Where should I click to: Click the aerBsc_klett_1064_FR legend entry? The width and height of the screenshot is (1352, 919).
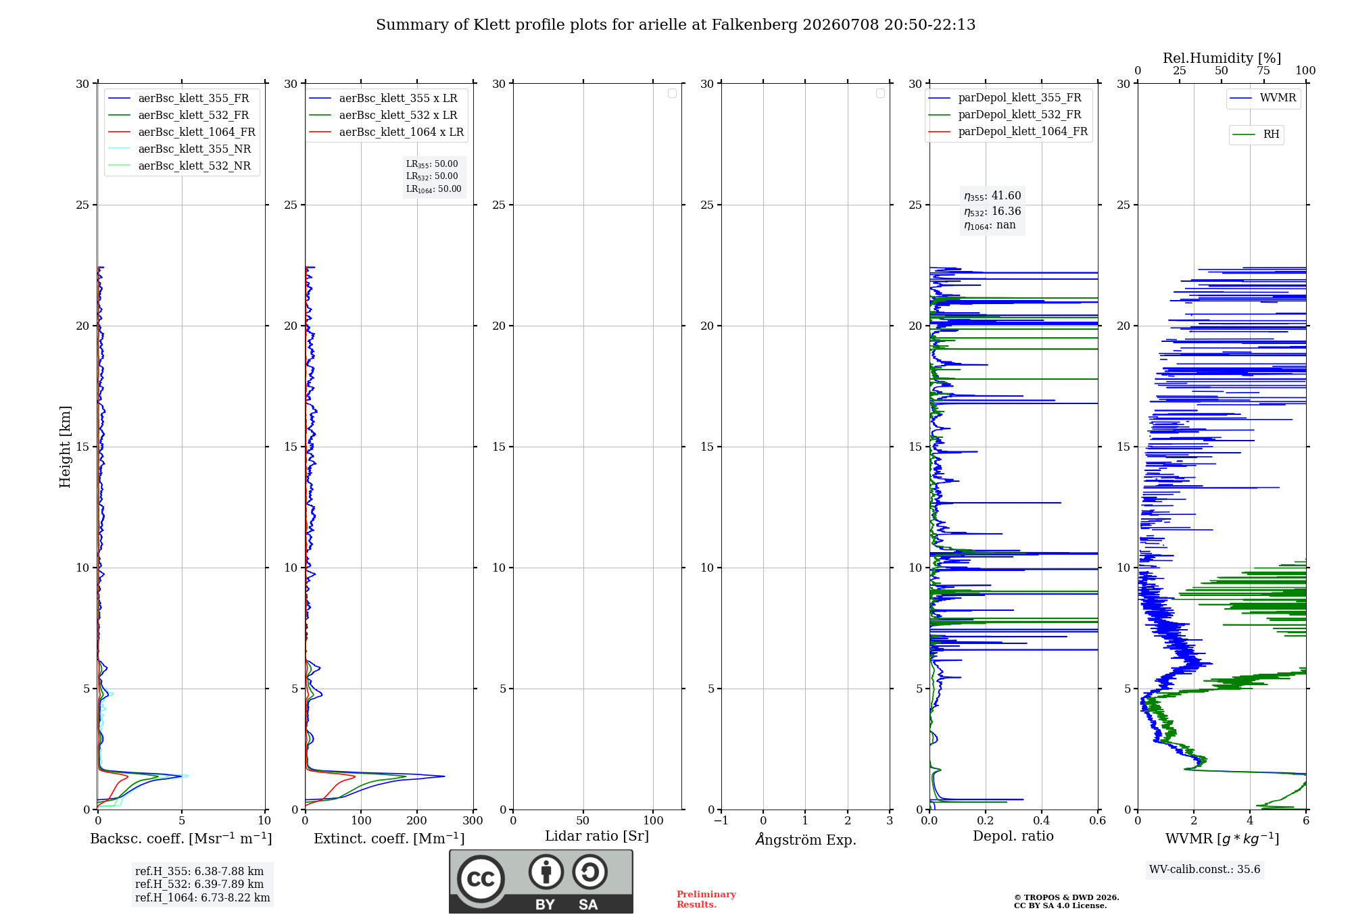[182, 132]
